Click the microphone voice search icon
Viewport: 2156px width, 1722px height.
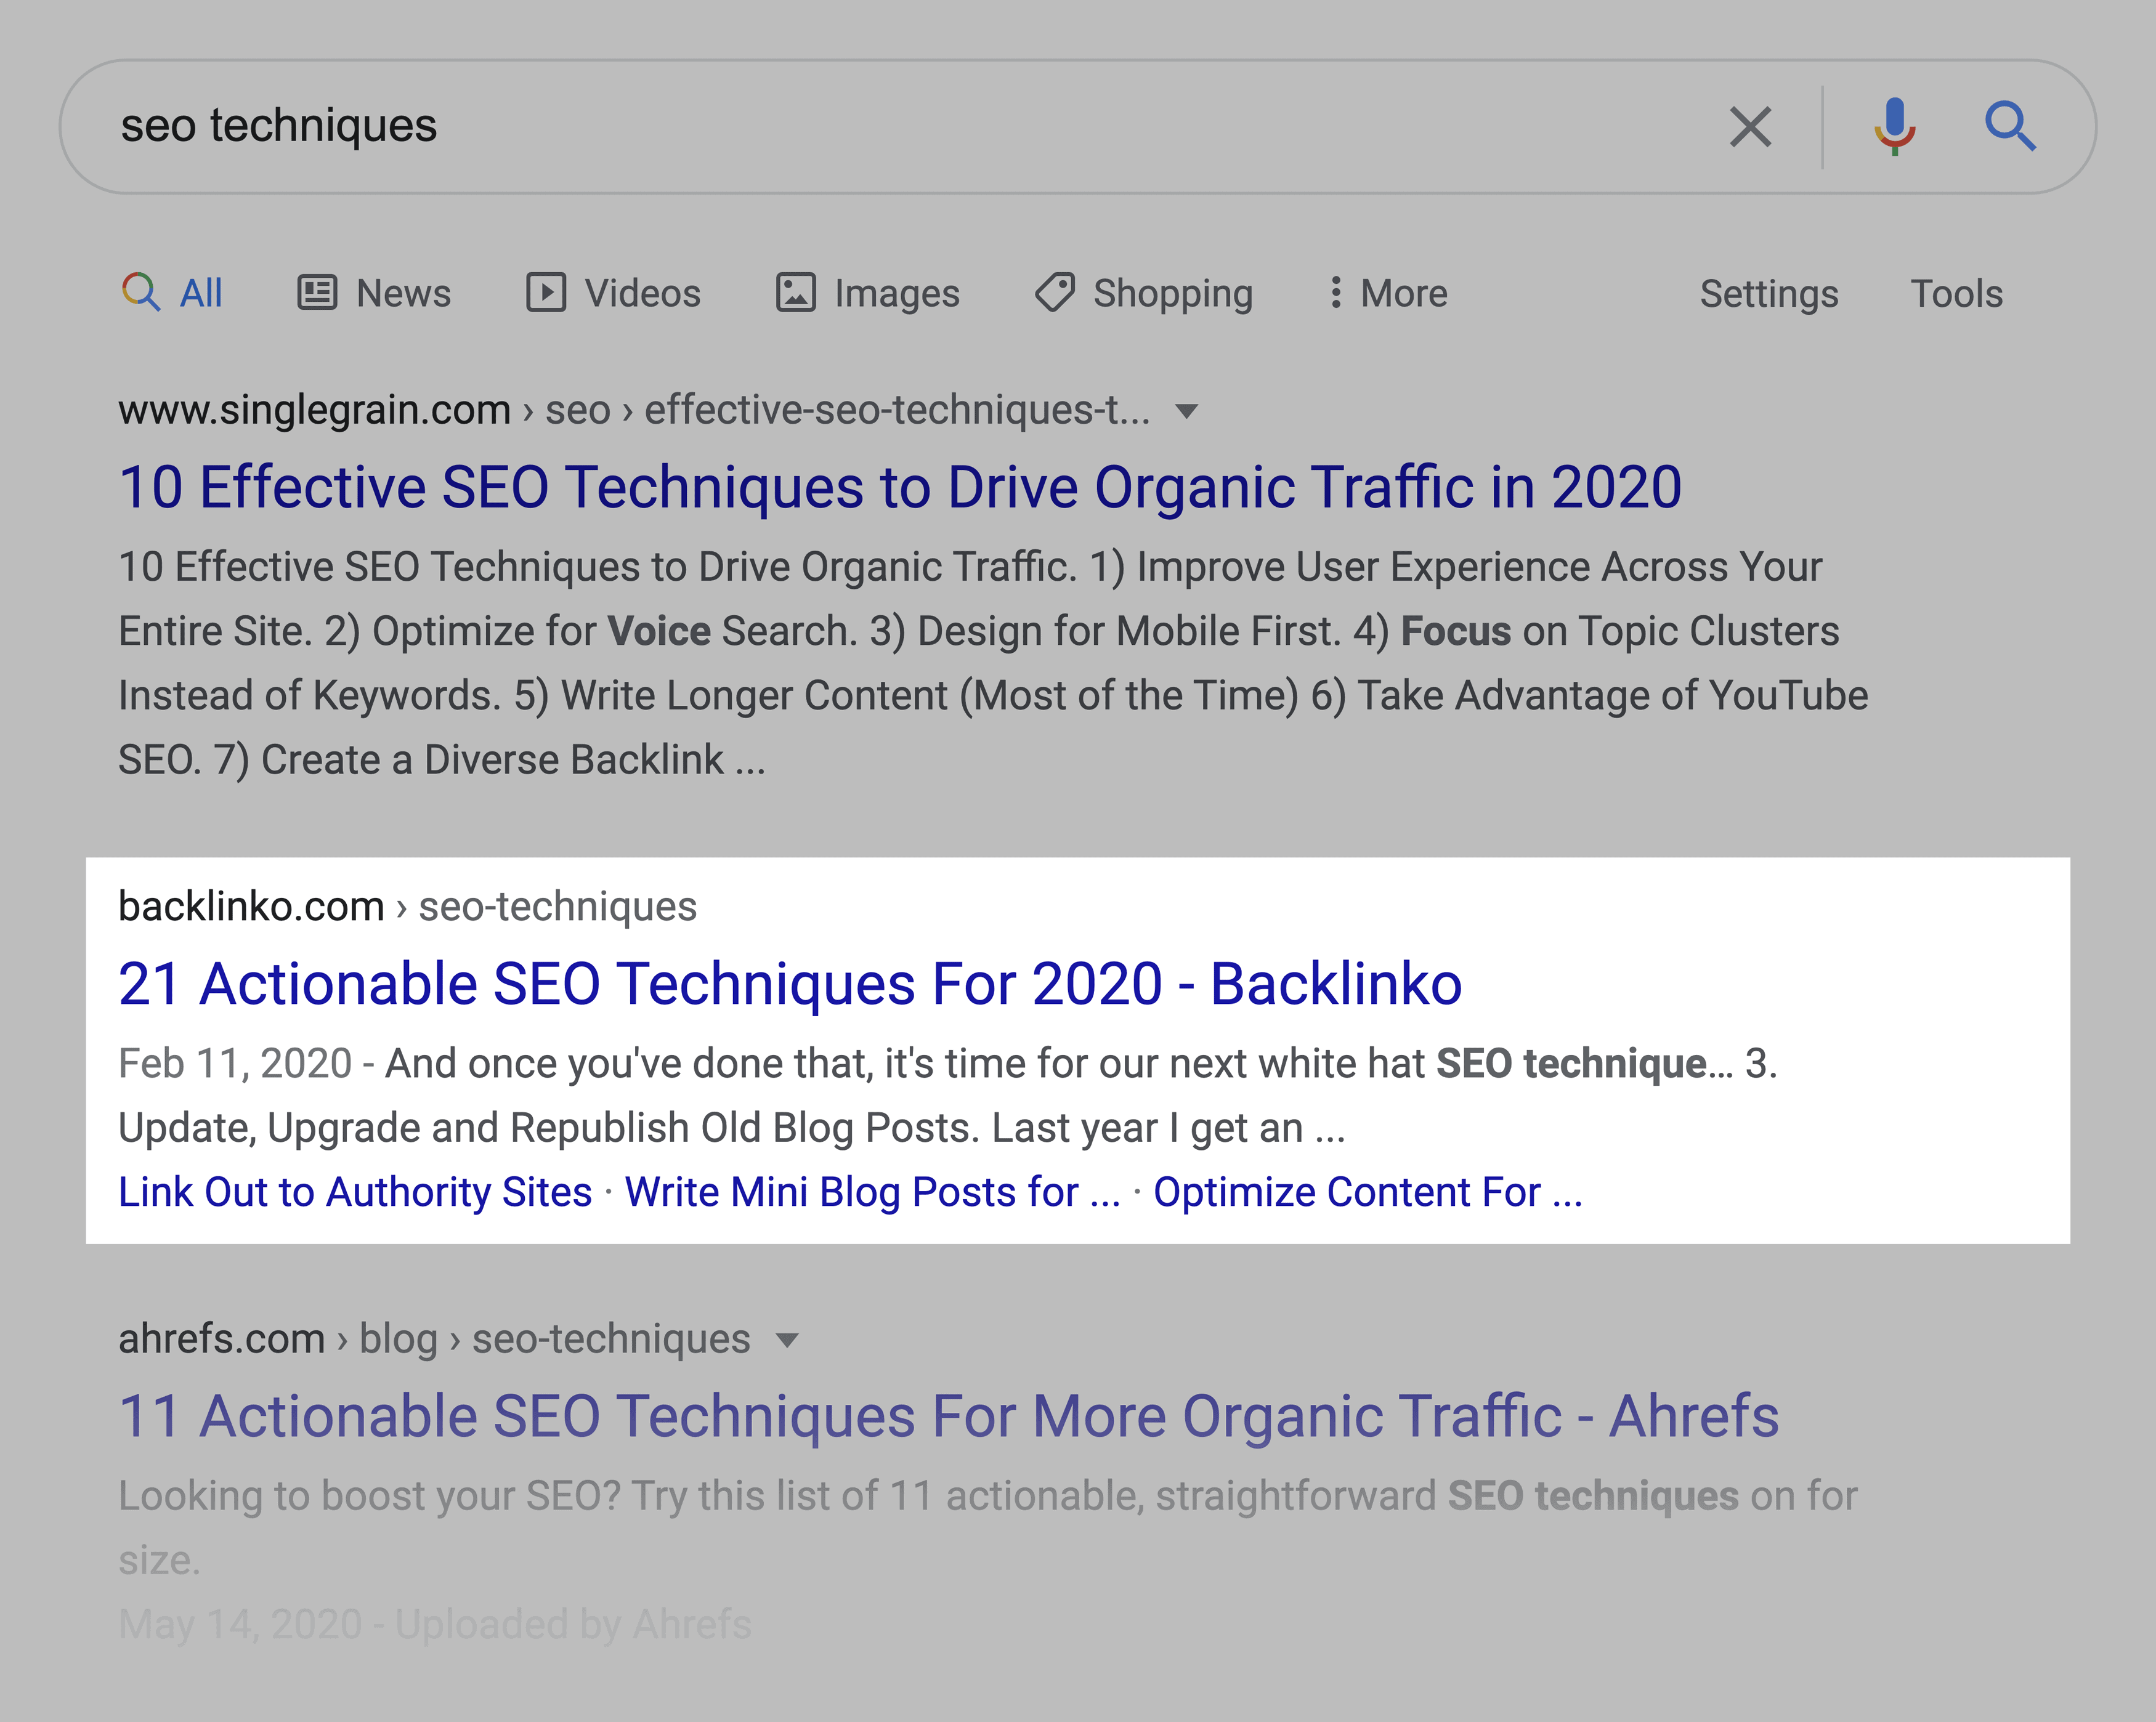click(1894, 127)
